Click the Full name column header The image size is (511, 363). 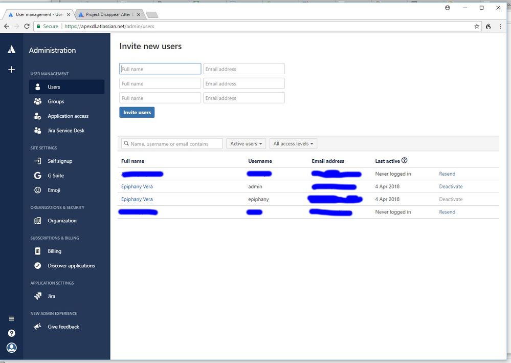132,161
